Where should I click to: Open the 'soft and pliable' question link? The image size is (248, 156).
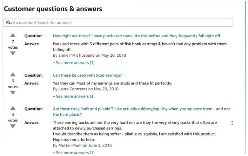[141, 112]
